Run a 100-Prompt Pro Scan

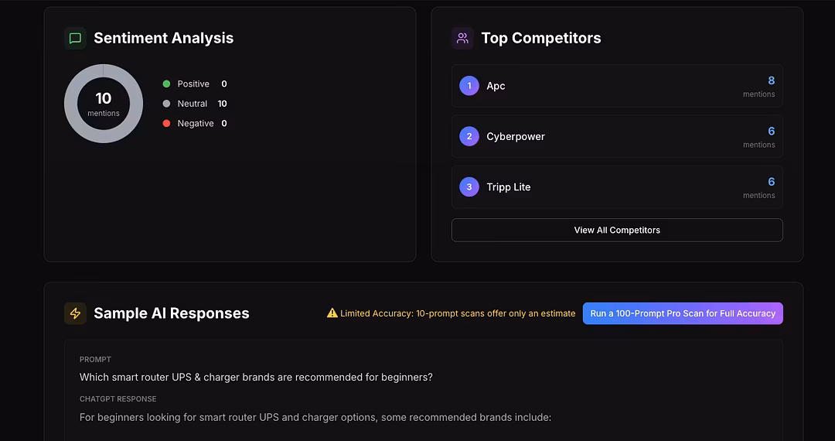pos(683,313)
